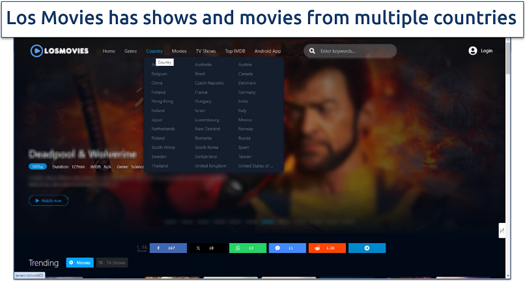Select Japan from country list
This screenshot has height=281, width=525.
point(157,120)
